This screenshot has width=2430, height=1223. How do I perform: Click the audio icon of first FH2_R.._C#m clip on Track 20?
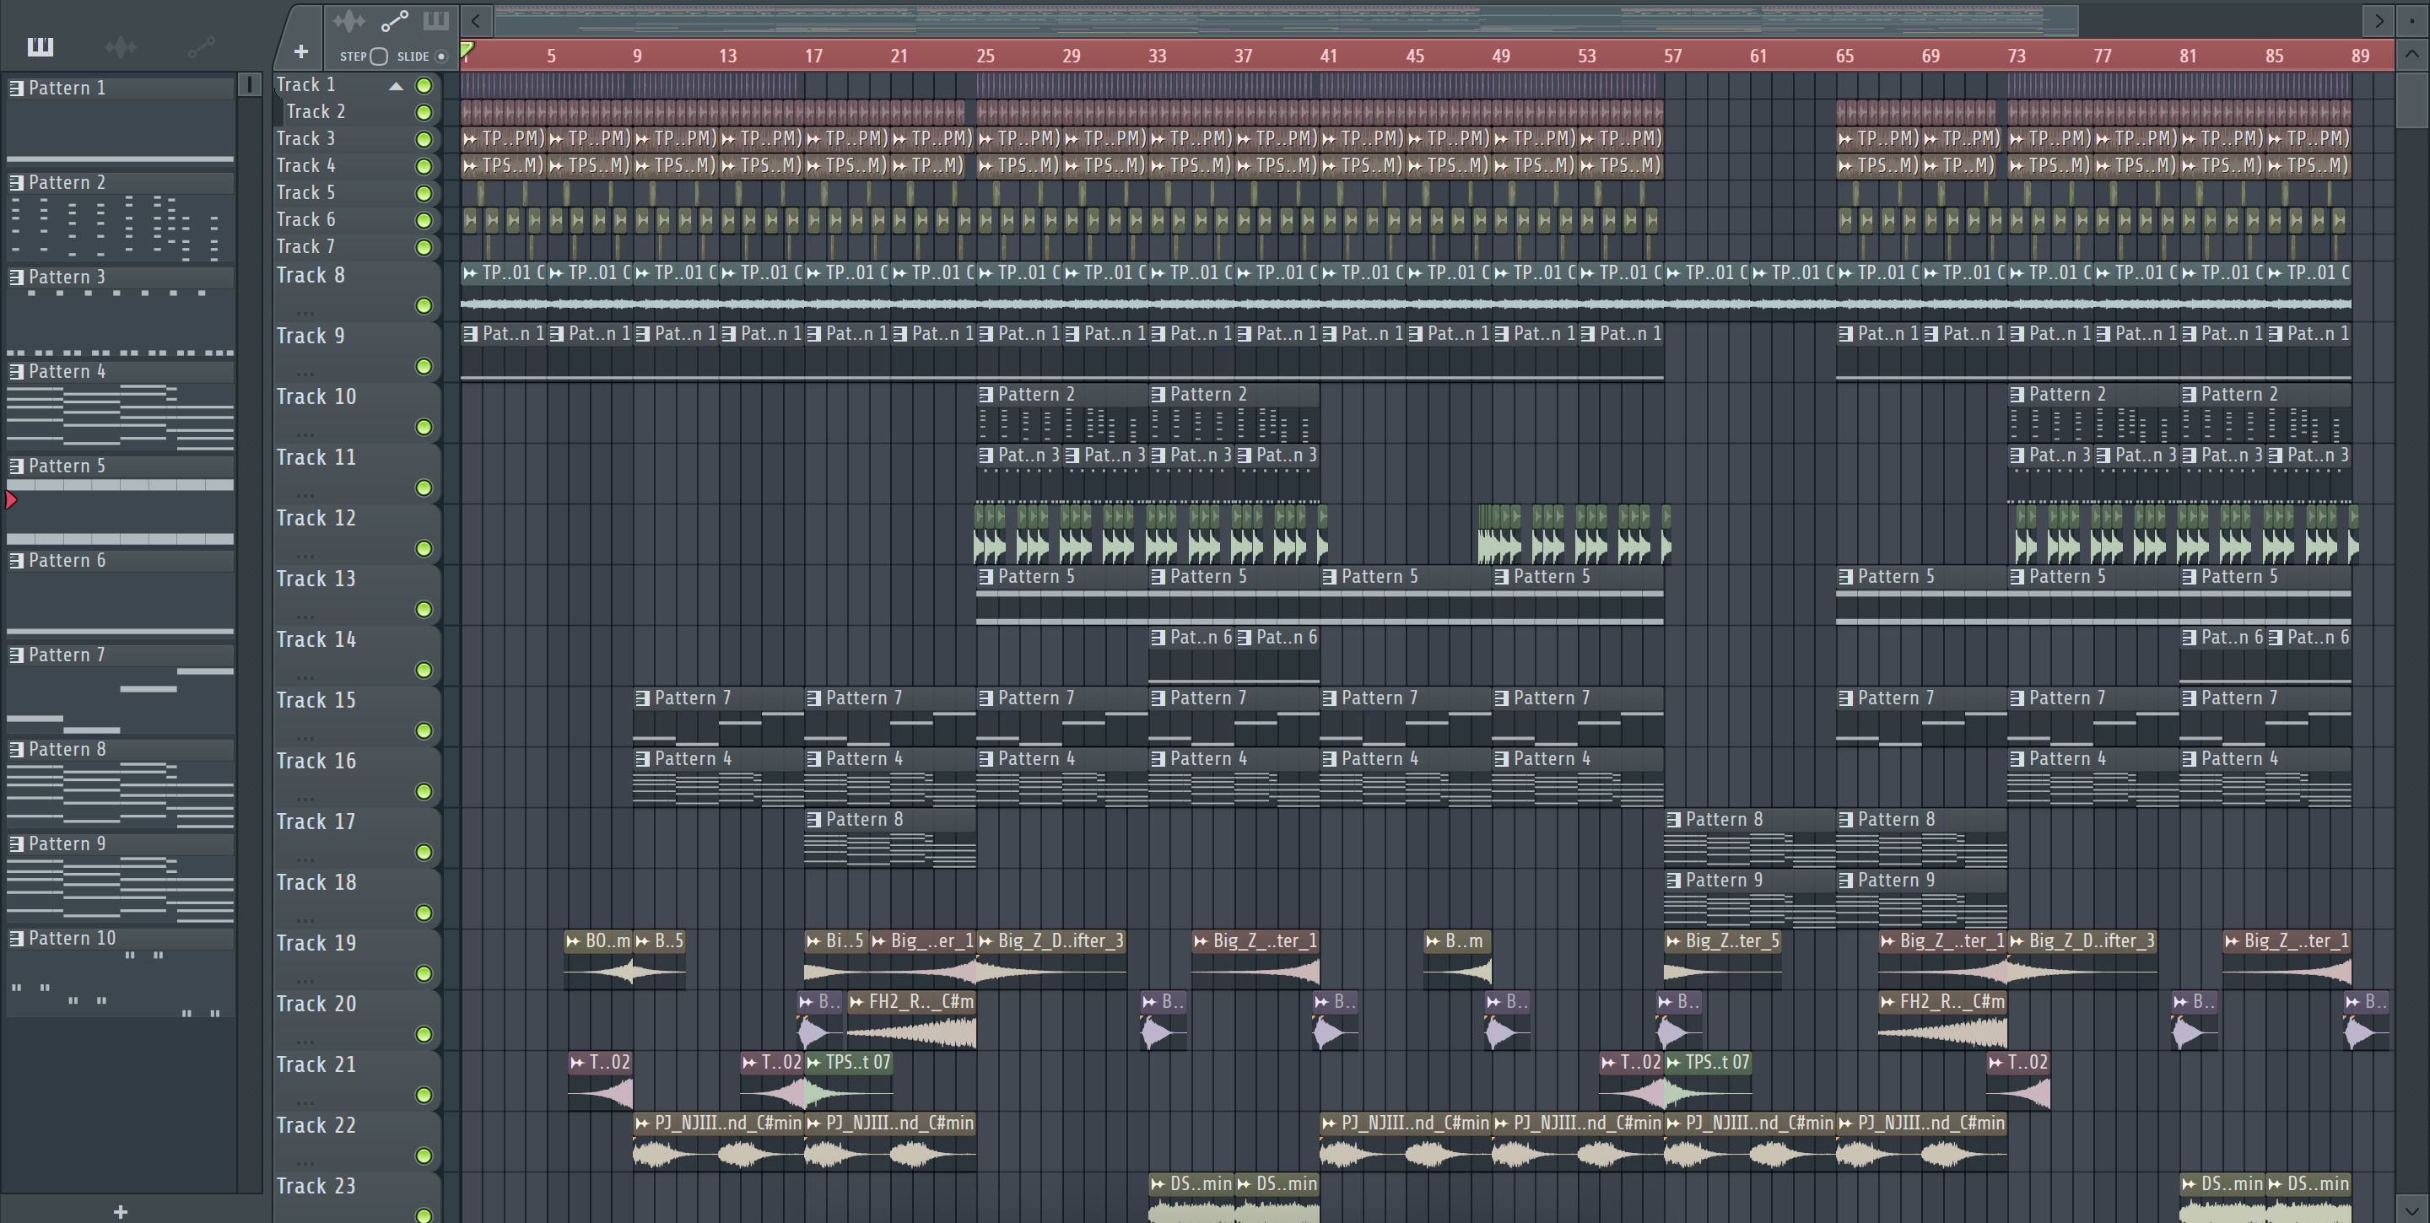(856, 1002)
